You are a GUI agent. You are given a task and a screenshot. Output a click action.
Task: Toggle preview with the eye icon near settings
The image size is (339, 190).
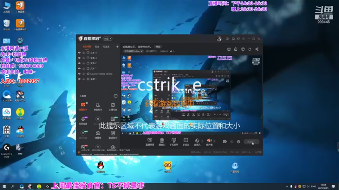pyautogui.click(x=232, y=142)
